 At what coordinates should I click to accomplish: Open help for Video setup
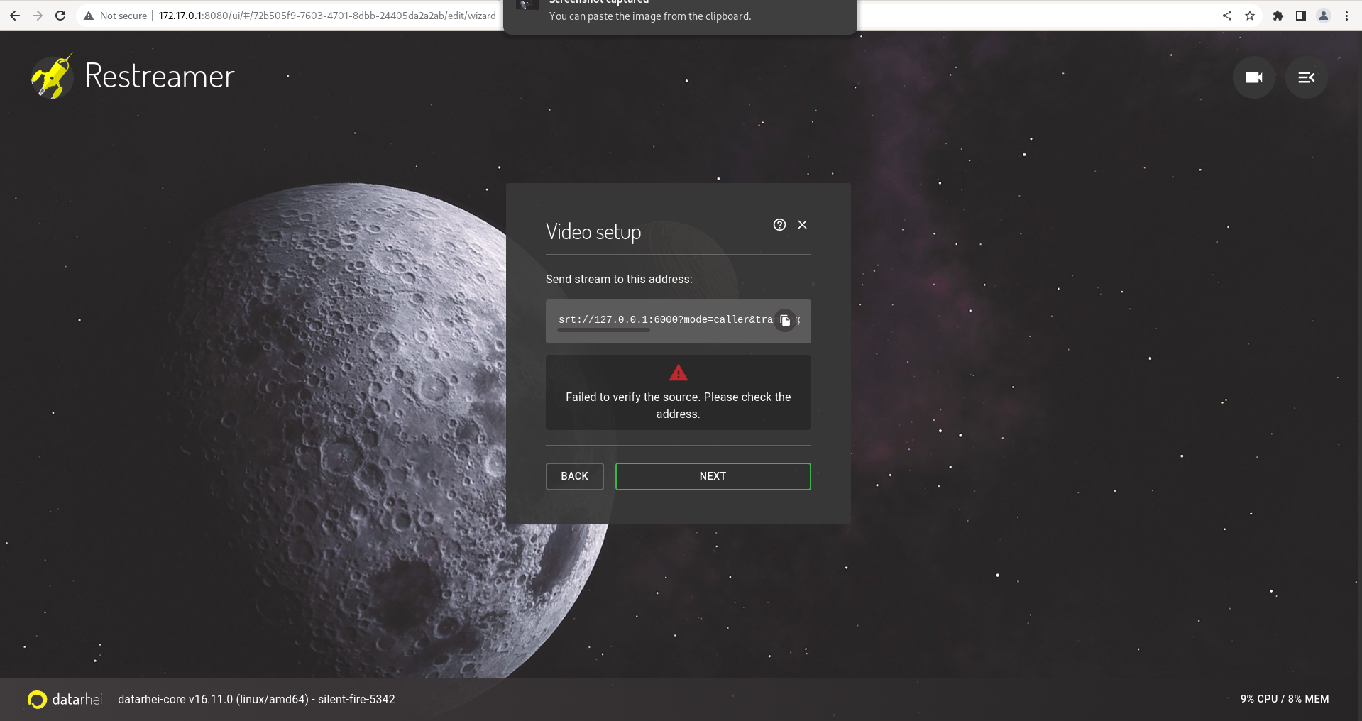pyautogui.click(x=779, y=225)
